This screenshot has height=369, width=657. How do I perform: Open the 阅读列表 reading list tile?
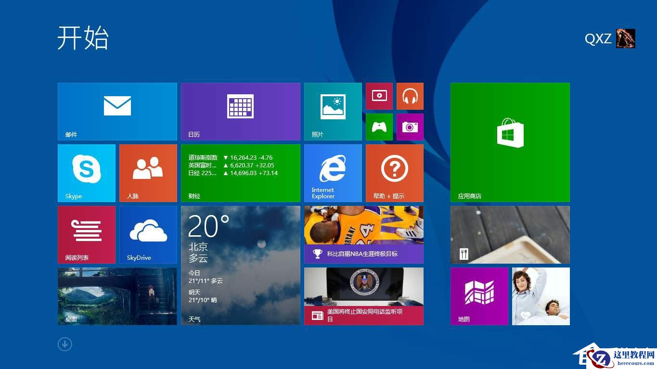point(86,235)
